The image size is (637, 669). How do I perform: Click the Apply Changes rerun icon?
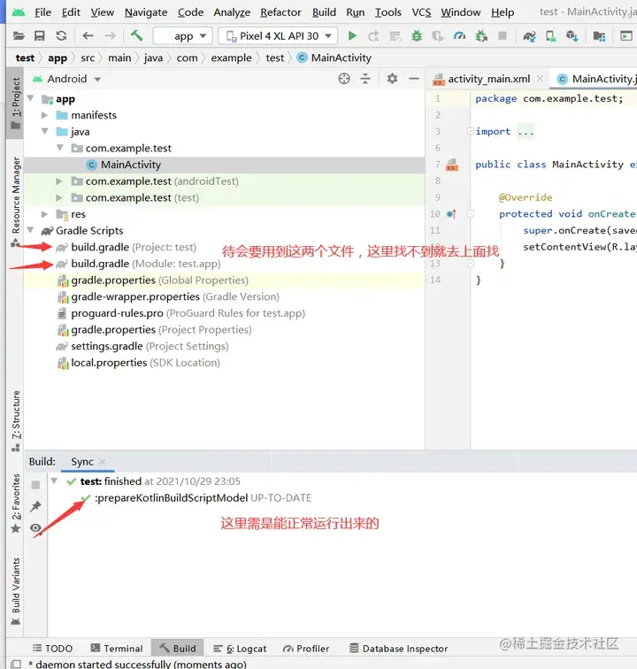pyautogui.click(x=373, y=36)
